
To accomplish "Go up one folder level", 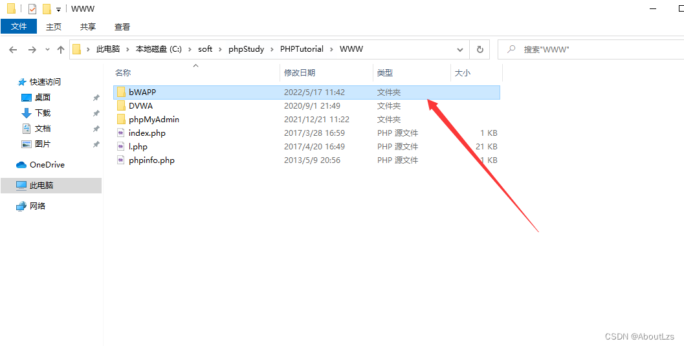I will [x=61, y=50].
